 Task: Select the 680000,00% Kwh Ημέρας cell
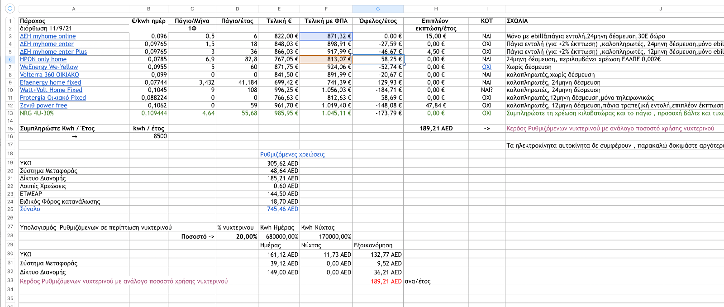click(279, 236)
